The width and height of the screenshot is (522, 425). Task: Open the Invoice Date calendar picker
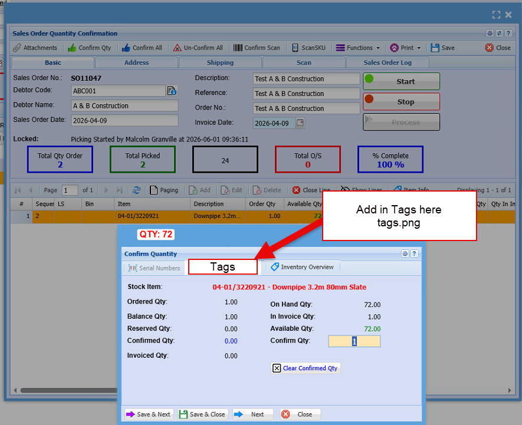pyautogui.click(x=300, y=123)
